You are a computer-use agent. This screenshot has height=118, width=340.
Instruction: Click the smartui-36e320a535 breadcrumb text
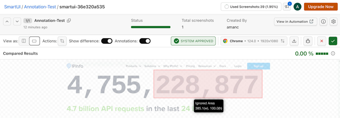[82, 7]
